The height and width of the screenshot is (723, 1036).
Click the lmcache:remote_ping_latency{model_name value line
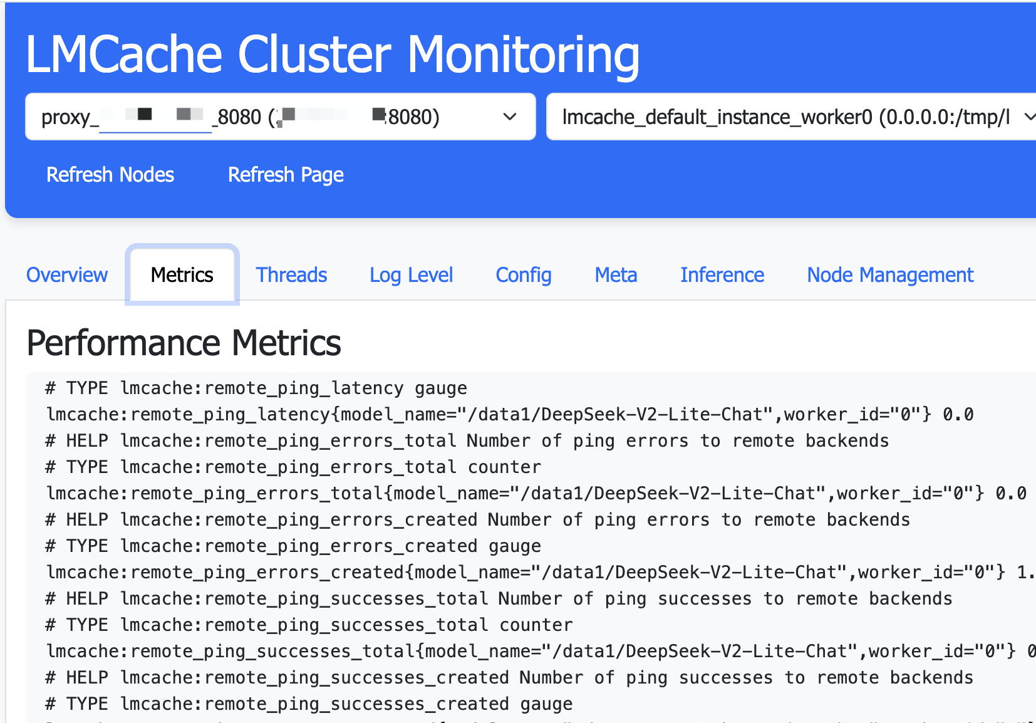(510, 414)
